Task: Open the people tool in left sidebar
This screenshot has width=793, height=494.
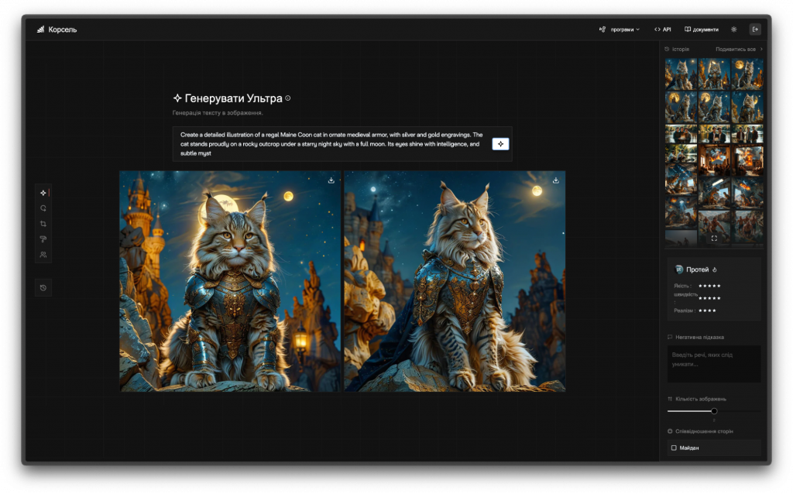Action: [43, 255]
